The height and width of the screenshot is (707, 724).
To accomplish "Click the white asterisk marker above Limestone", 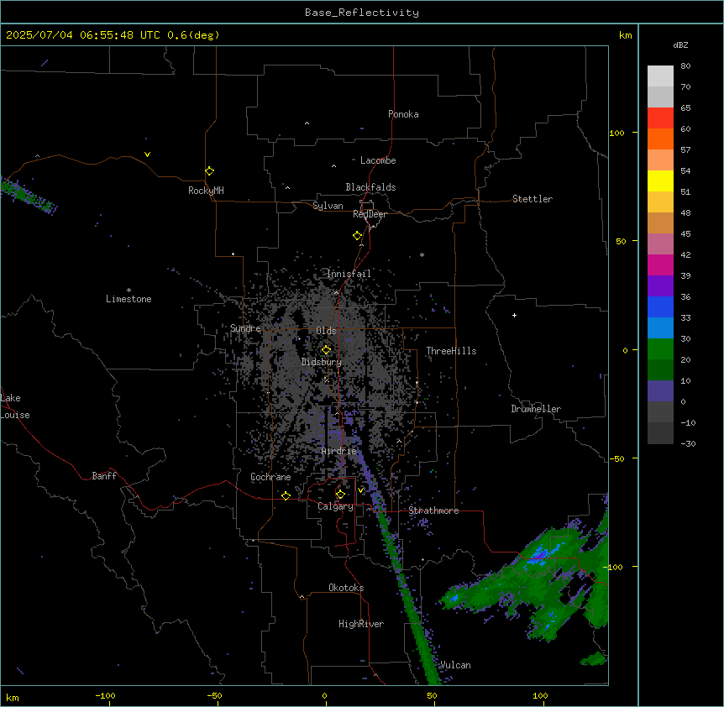I will click(129, 291).
